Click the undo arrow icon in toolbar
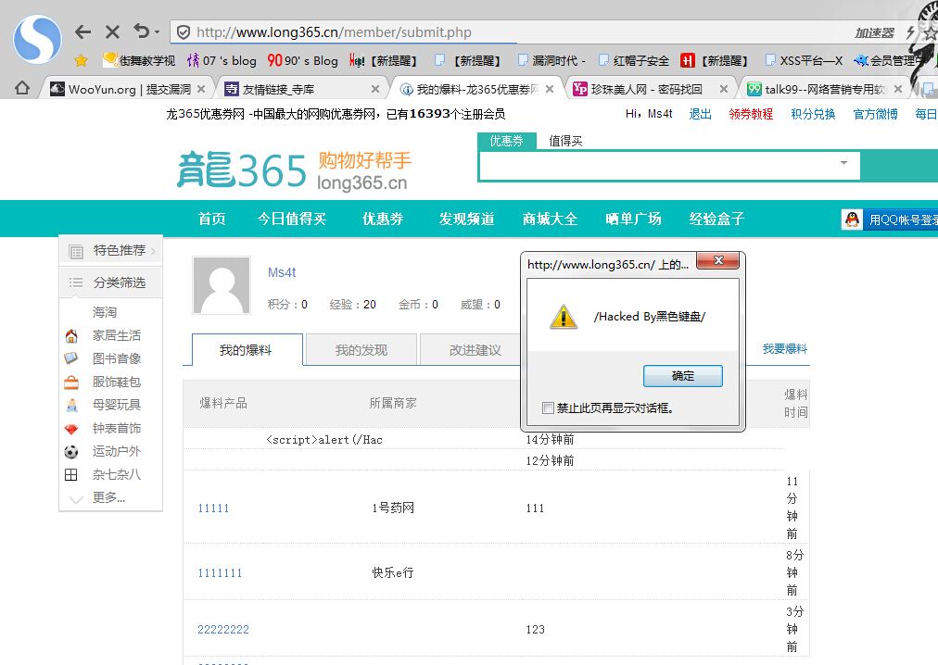Image resolution: width=938 pixels, height=665 pixels. click(x=142, y=31)
